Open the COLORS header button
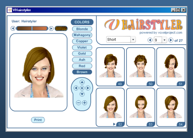Image resolution: width=193 pixels, height=138 pixels. click(82, 22)
